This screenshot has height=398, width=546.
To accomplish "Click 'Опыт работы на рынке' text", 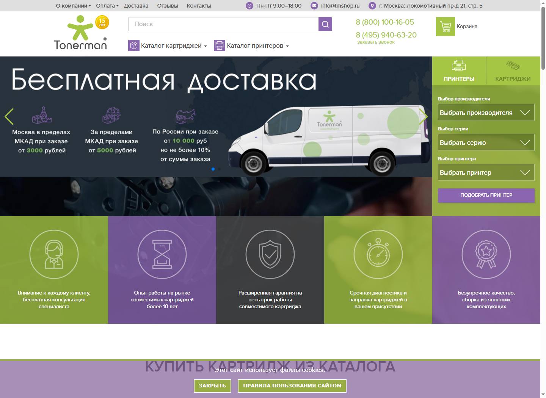I will (162, 299).
